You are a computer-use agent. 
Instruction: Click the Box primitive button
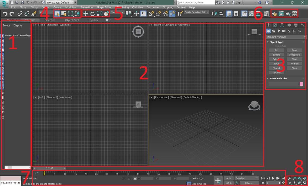click(x=277, y=50)
